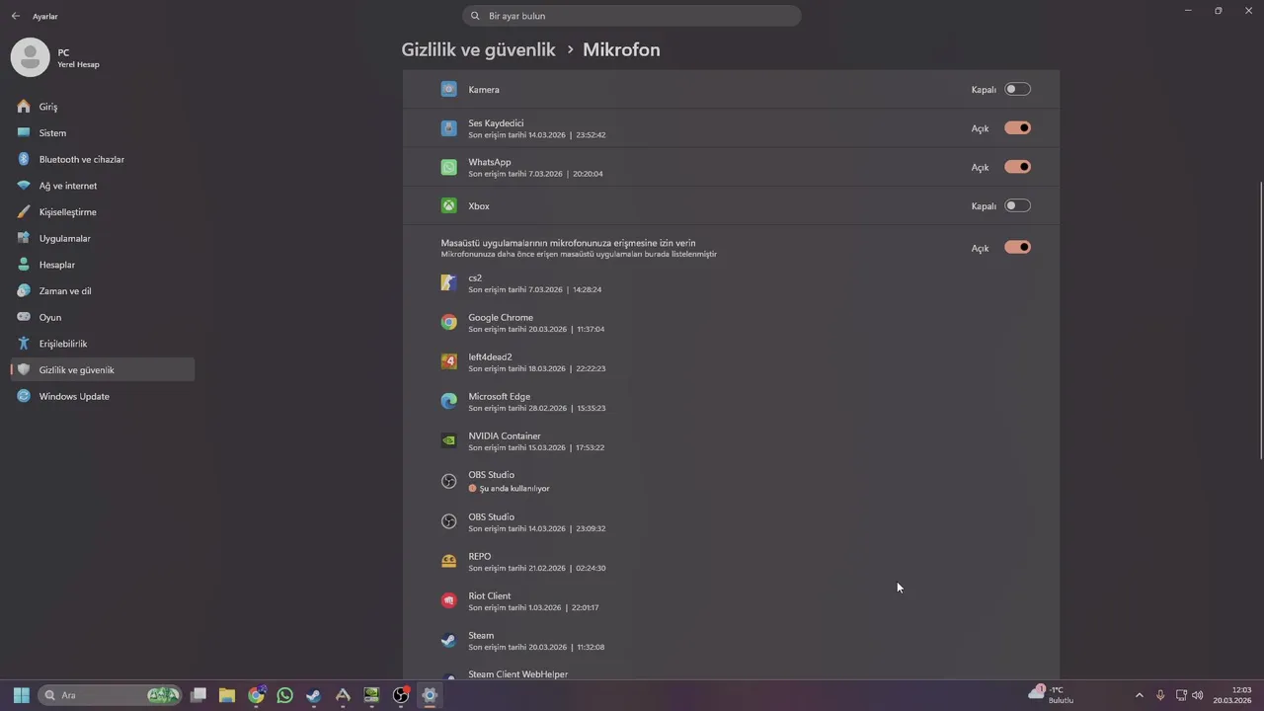Open Chrome from the taskbar
1264x711 pixels.
coord(257,695)
